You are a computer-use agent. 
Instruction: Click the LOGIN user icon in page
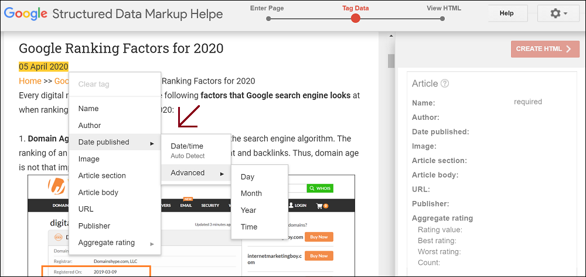tap(292, 206)
